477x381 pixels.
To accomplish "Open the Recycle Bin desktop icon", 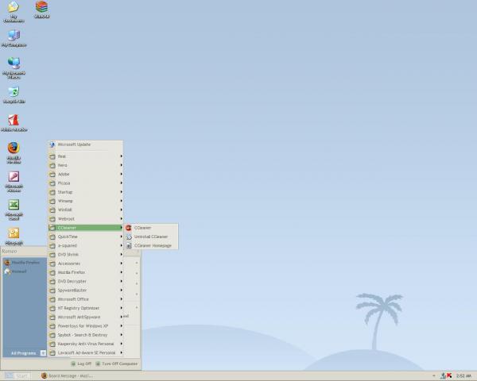I will [x=14, y=94].
